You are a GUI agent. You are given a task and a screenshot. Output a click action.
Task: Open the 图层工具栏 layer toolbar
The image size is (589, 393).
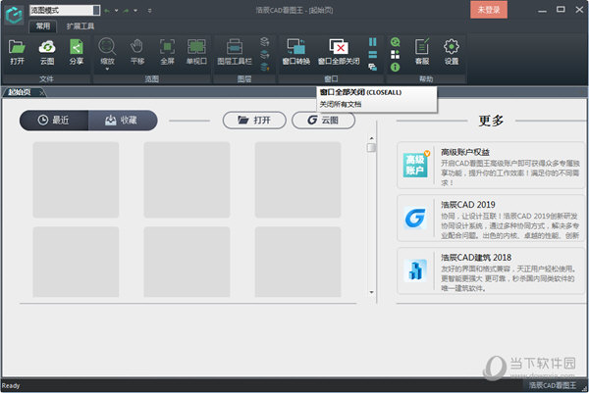click(x=236, y=50)
